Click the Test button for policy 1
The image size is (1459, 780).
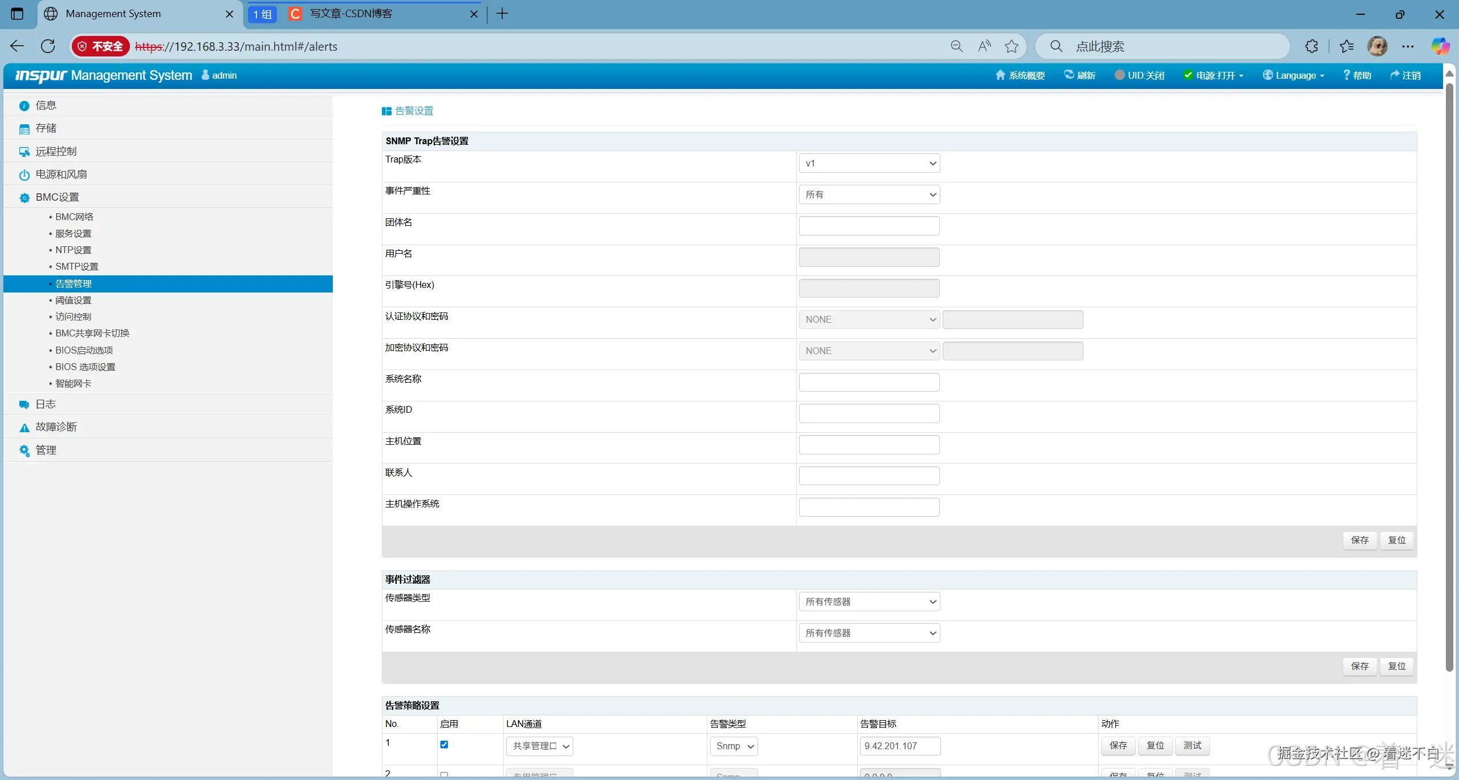(x=1192, y=746)
